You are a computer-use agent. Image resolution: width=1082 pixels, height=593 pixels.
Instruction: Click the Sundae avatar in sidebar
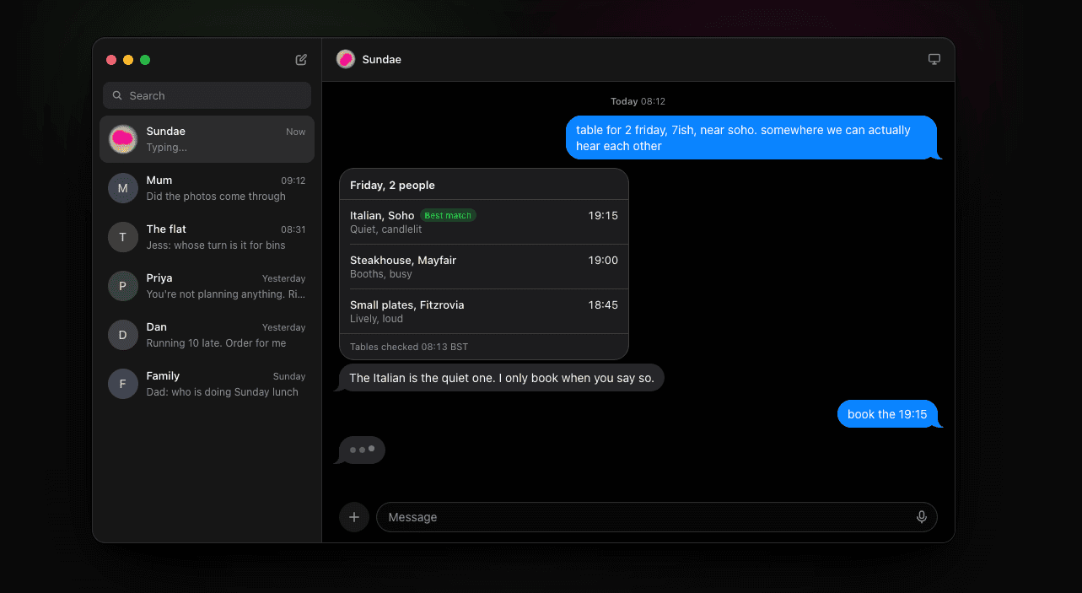[123, 139]
